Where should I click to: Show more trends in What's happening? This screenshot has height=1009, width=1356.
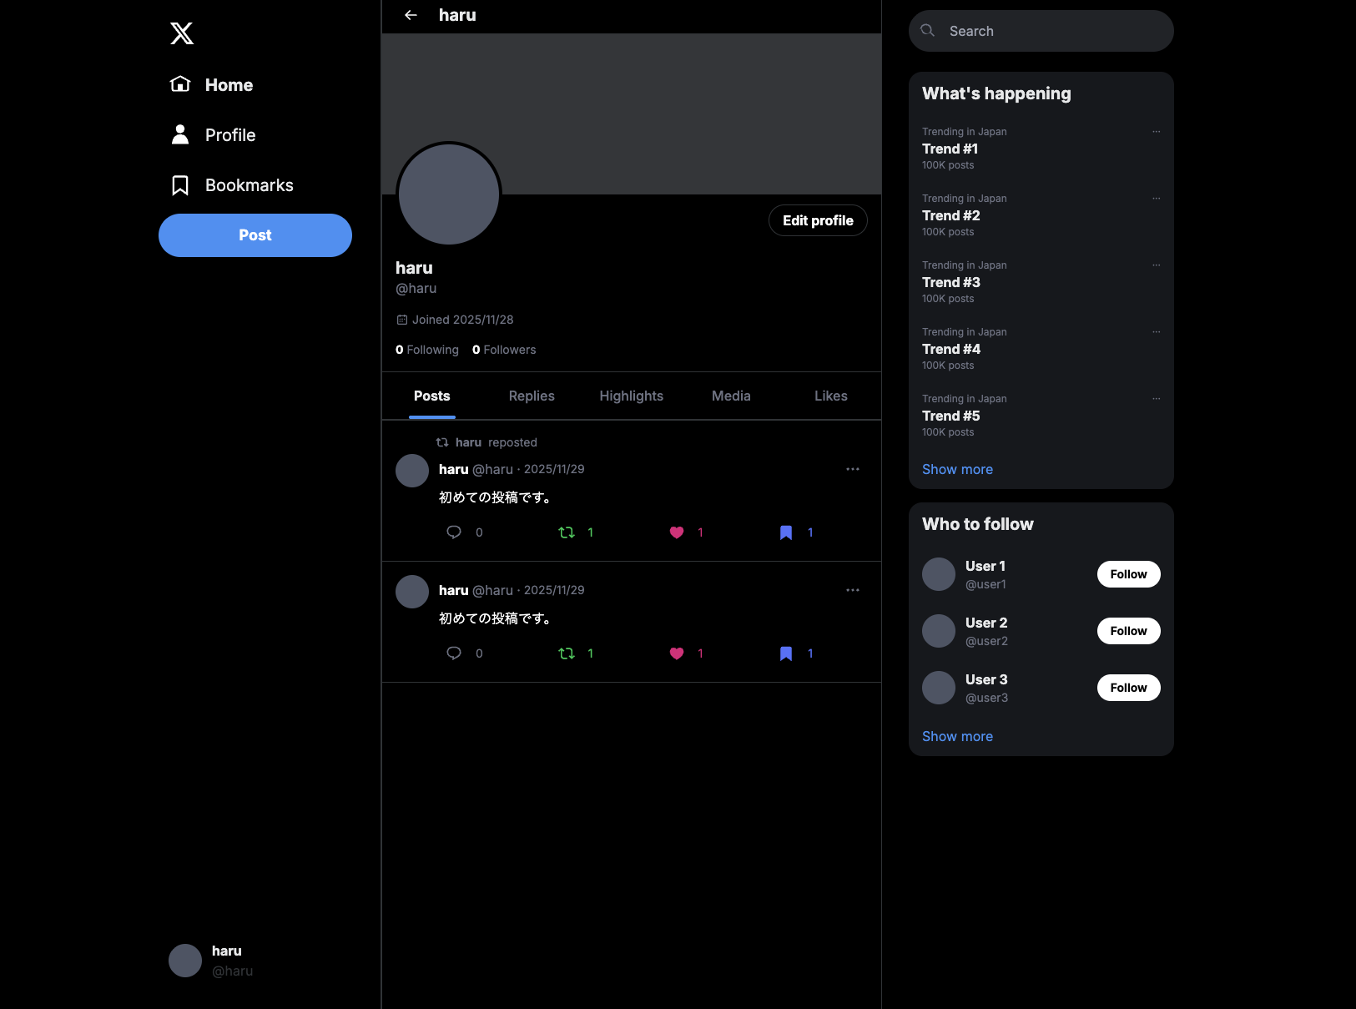(x=957, y=469)
